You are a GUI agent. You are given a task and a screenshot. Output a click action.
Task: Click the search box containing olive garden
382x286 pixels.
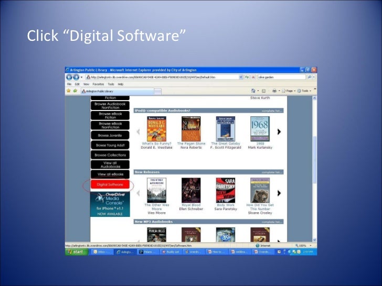point(281,77)
